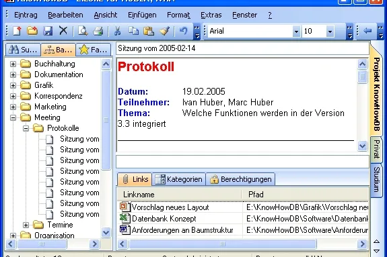Select the Kategorien tab
This screenshot has height=257, width=387.
click(178, 179)
